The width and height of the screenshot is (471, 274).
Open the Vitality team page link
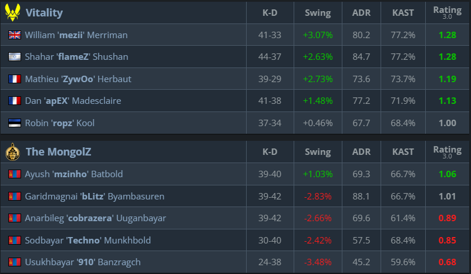(44, 12)
